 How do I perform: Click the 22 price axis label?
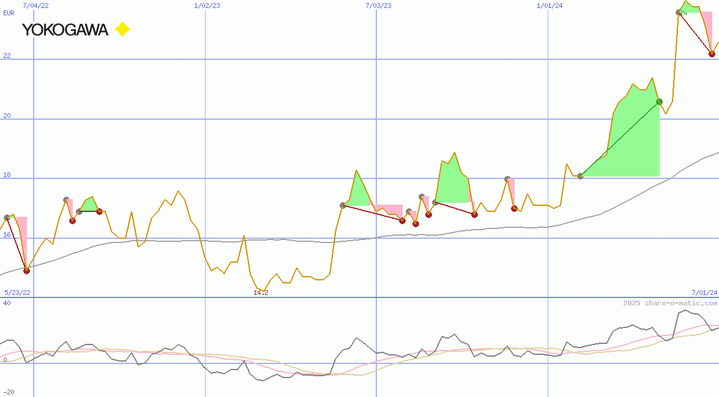point(7,56)
